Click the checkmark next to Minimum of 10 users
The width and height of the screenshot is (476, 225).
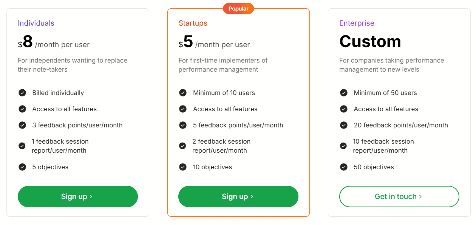click(182, 93)
